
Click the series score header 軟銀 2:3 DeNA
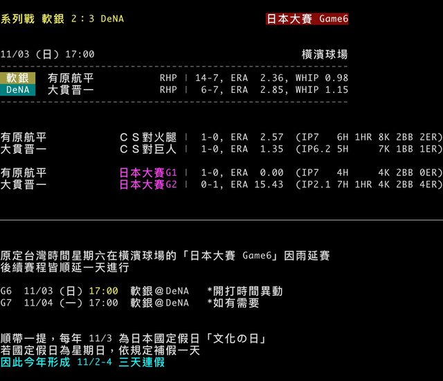(62, 19)
